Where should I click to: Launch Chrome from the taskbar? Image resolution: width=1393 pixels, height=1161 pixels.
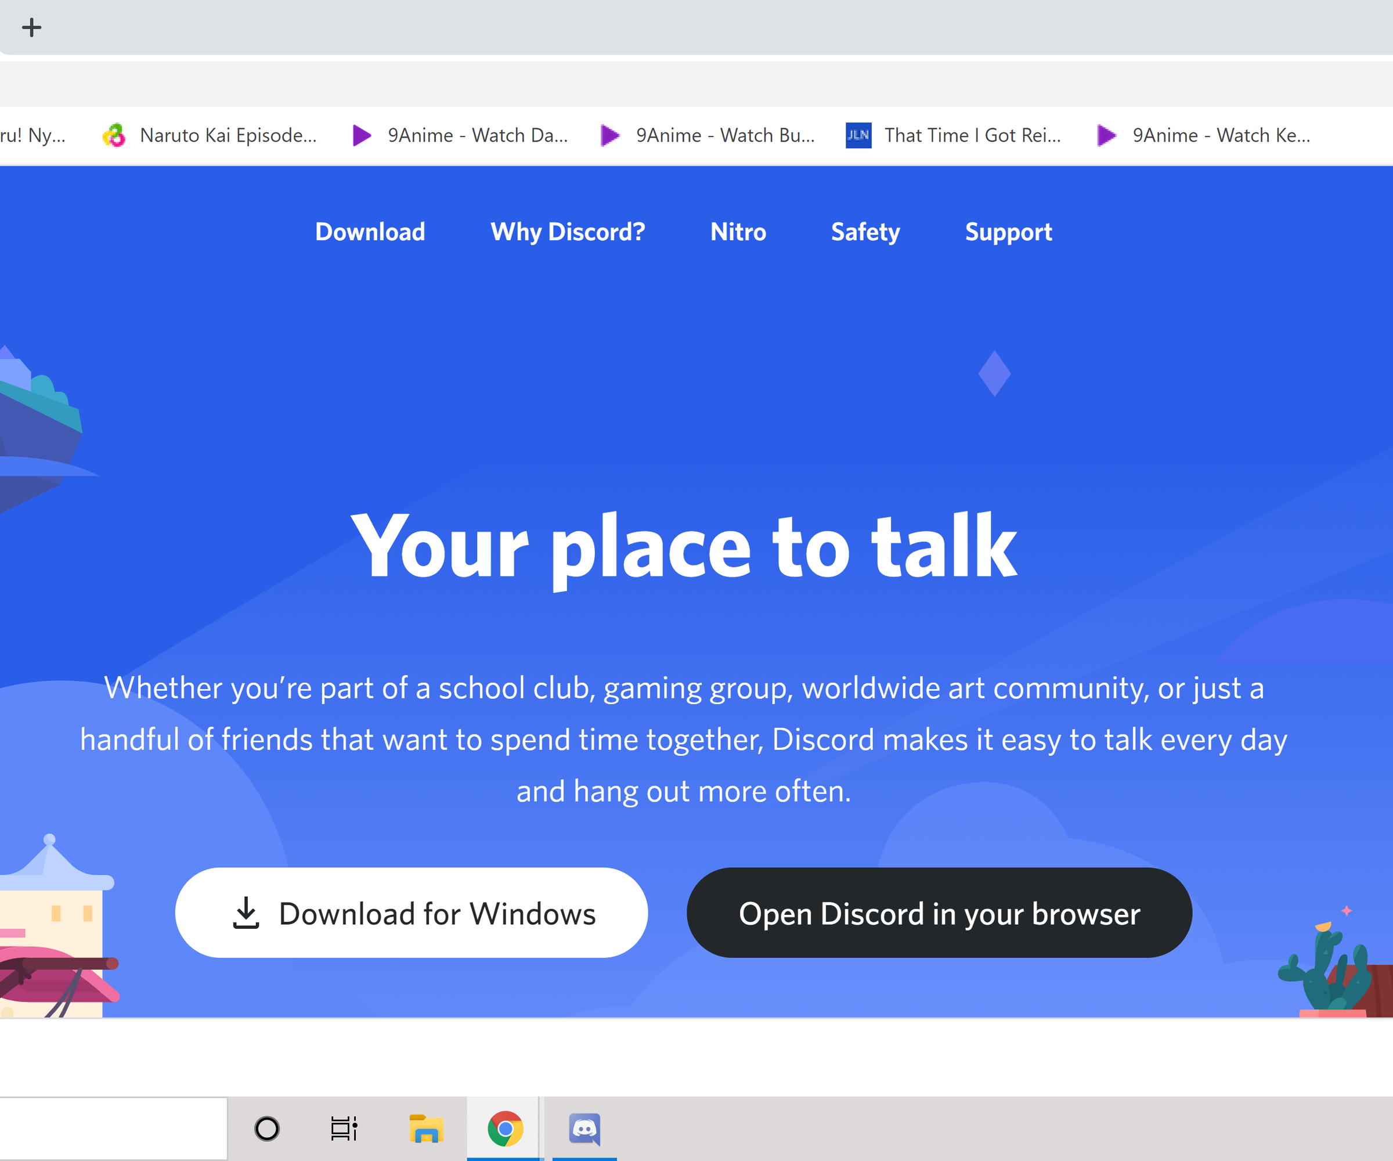click(503, 1127)
